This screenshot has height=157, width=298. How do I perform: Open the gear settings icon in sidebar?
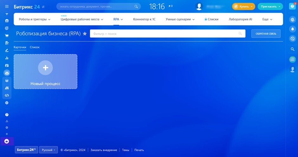tap(7, 128)
